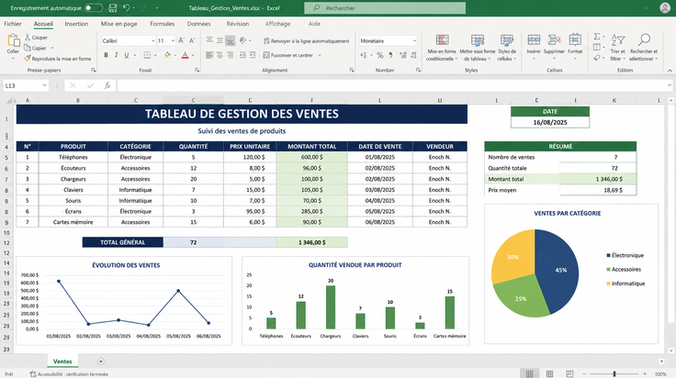Toggle center text horizontally
Image resolution: width=676 pixels, height=378 pixels.
(220, 55)
